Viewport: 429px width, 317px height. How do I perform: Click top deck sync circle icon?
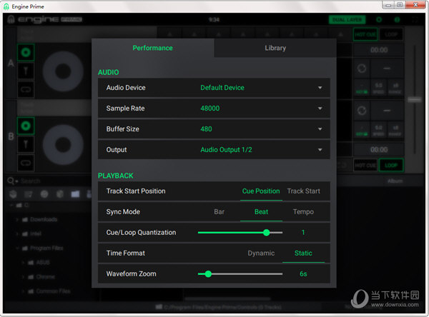(362, 69)
